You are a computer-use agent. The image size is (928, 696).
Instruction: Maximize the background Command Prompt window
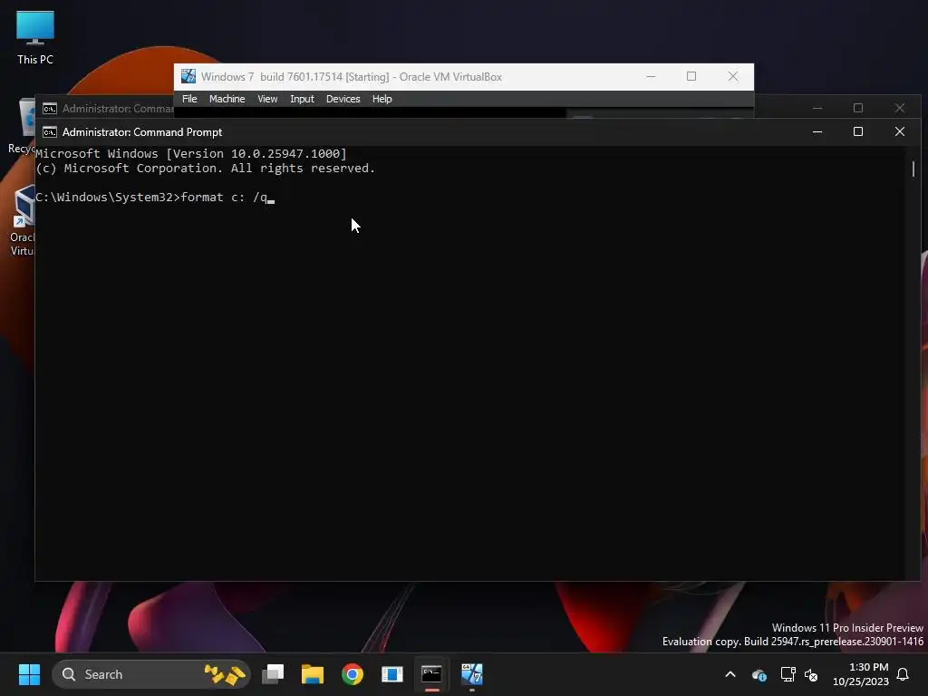(858, 109)
